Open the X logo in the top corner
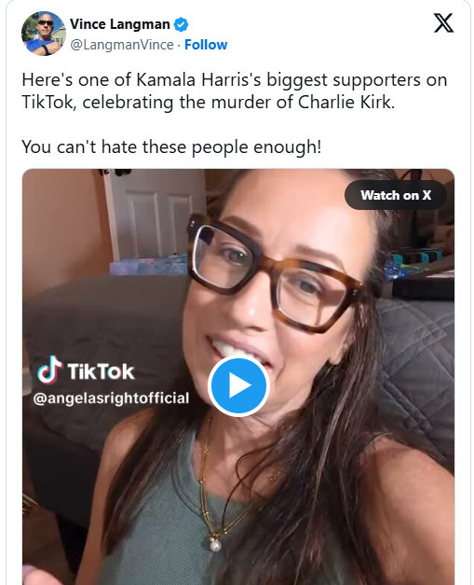This screenshot has height=585, width=474. pyautogui.click(x=443, y=23)
